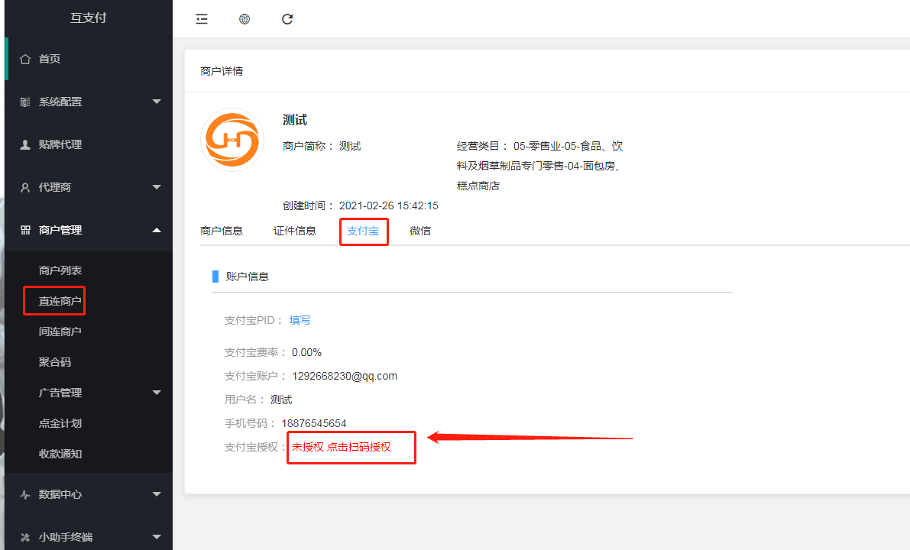This screenshot has height=550, width=910.
Task: Expand the 系统配置 dropdown arrow
Action: coord(157,102)
